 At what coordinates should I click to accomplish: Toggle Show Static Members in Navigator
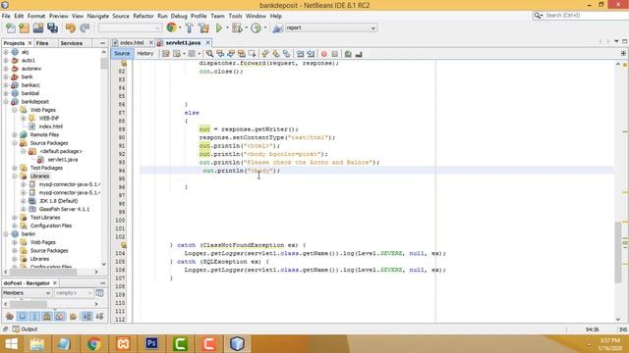(34, 317)
